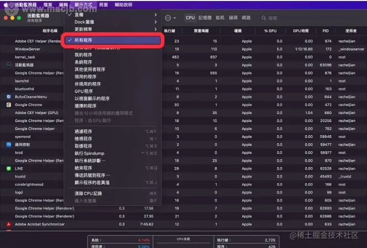Select 清除 CPU 記錄 menu command
Image resolution: width=367 pixels, height=248 pixels.
point(113,194)
